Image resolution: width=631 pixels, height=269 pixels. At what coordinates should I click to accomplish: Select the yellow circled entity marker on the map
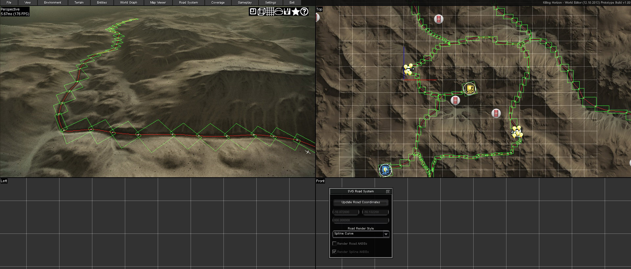click(x=469, y=89)
